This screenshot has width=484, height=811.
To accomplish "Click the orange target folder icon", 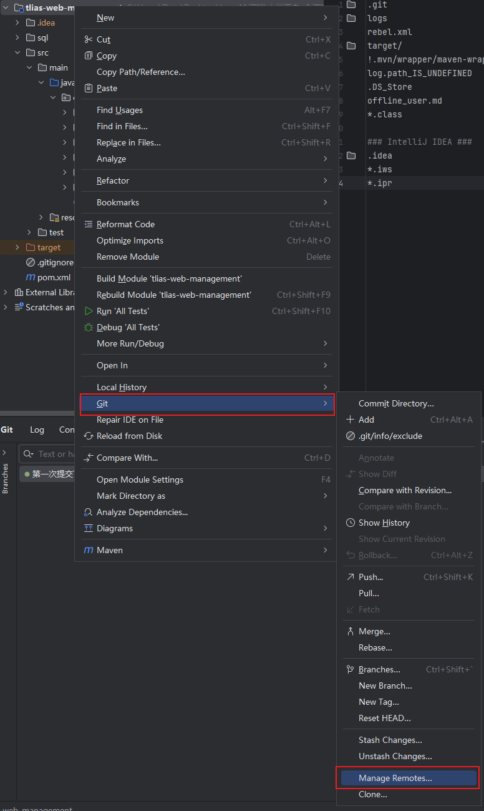I will coord(31,247).
